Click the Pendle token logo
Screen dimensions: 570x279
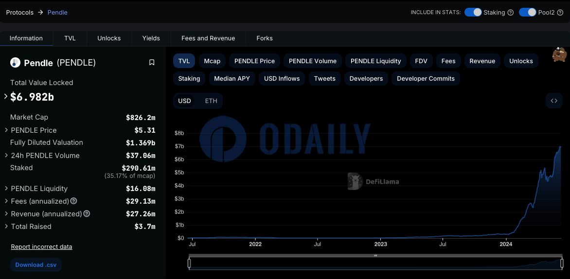click(x=15, y=63)
